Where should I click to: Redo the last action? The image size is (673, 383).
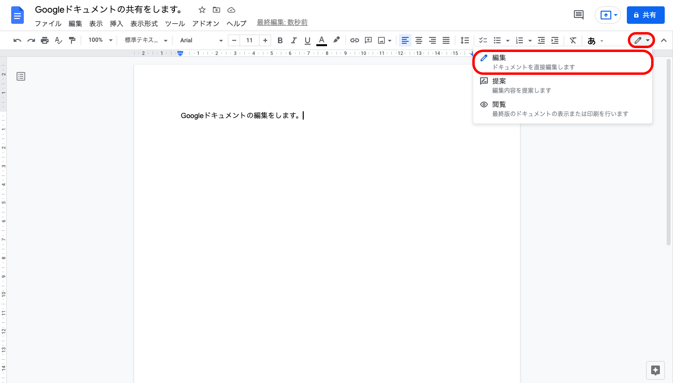coord(31,40)
